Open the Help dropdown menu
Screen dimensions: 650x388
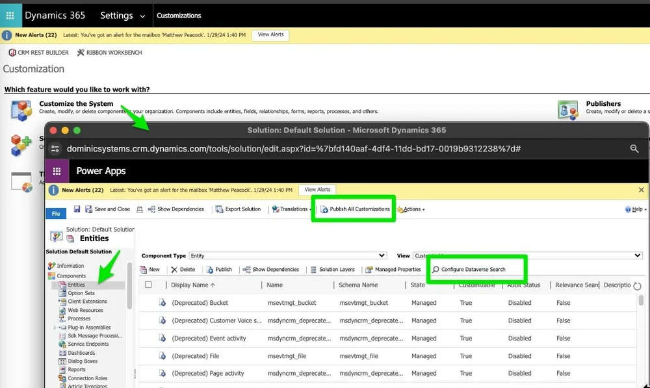636,209
